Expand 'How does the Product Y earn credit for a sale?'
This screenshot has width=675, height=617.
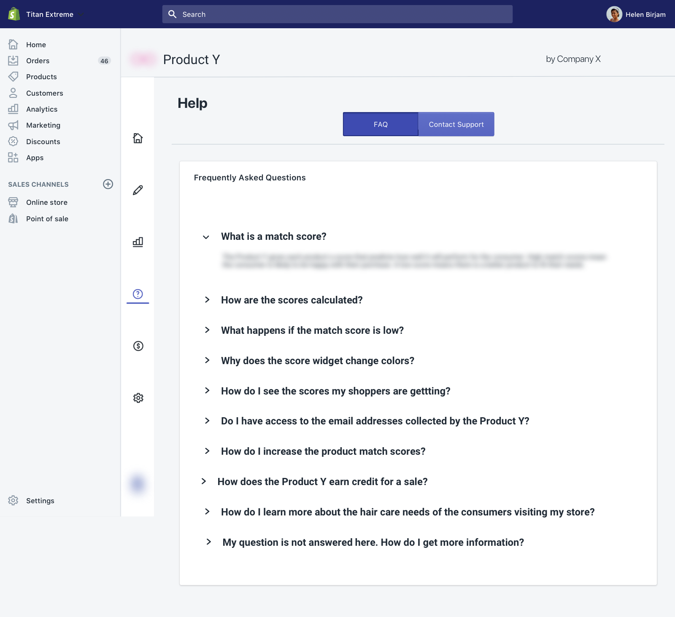(204, 481)
